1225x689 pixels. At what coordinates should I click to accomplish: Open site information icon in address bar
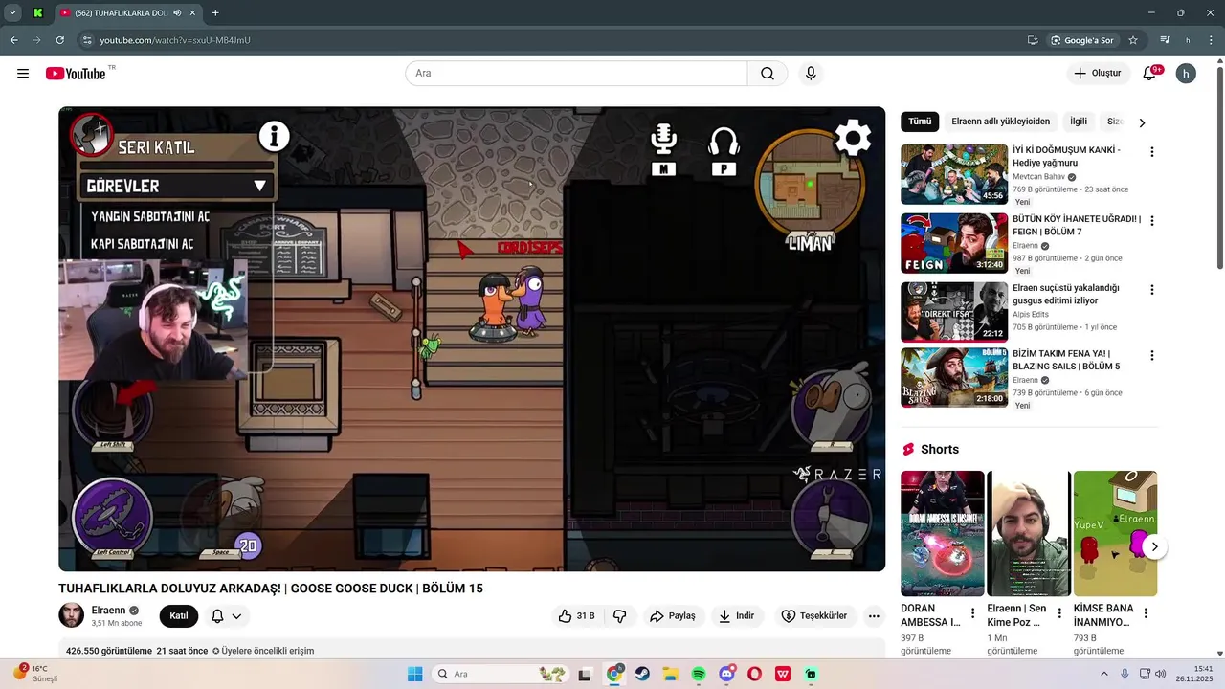86,40
